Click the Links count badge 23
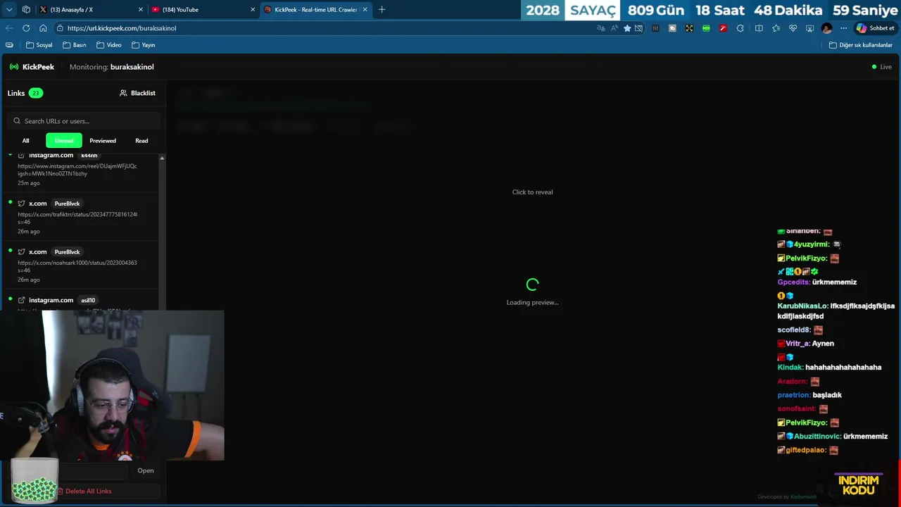 (x=35, y=93)
